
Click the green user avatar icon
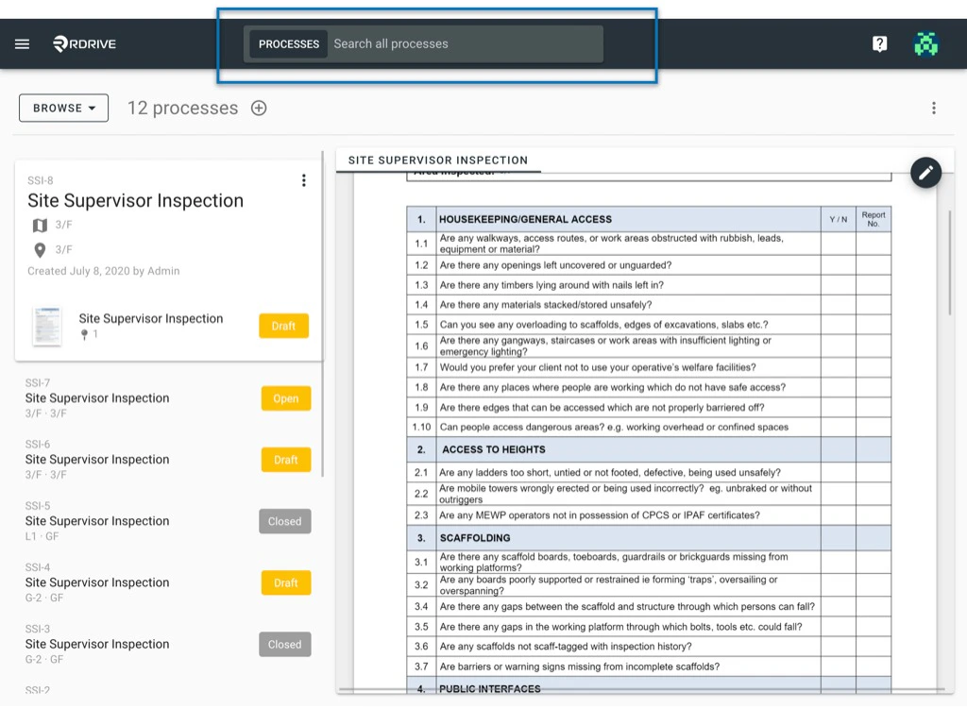tap(925, 43)
